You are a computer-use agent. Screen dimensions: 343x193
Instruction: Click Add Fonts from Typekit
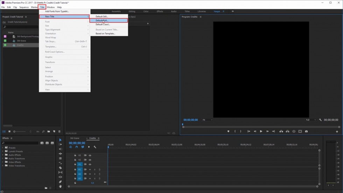(57, 11)
